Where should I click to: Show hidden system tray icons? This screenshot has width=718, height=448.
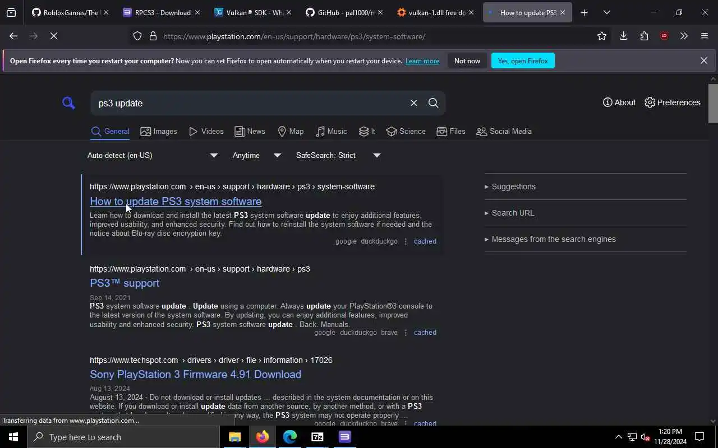pyautogui.click(x=618, y=437)
